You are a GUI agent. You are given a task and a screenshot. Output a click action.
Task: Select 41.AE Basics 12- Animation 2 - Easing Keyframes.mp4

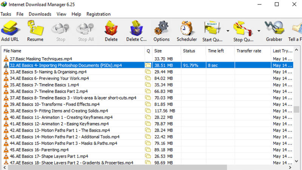(59, 124)
